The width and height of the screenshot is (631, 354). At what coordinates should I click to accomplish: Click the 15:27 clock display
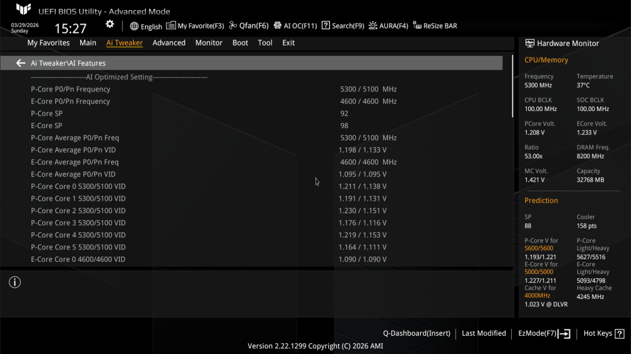pyautogui.click(x=71, y=28)
